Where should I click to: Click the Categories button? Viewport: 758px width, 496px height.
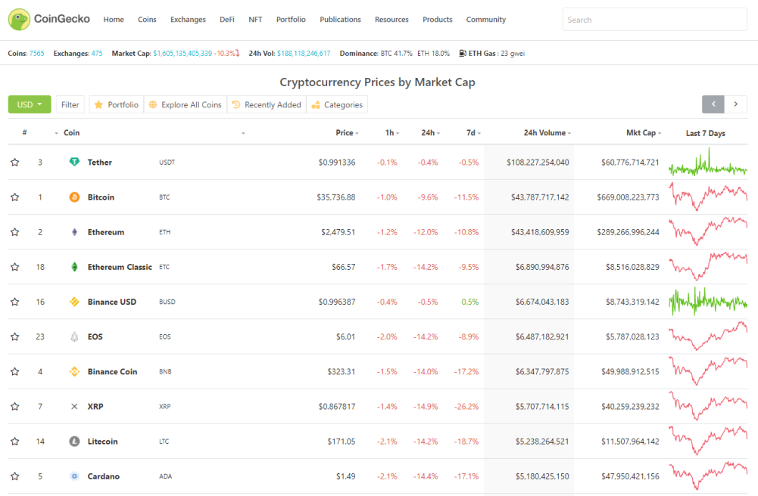pos(337,104)
